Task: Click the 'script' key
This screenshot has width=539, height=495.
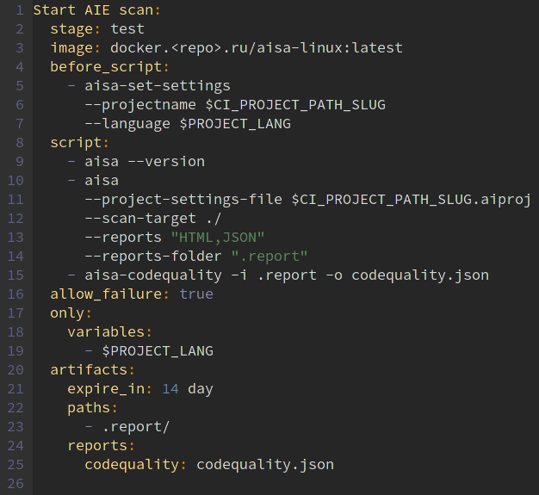Action: 76,144
